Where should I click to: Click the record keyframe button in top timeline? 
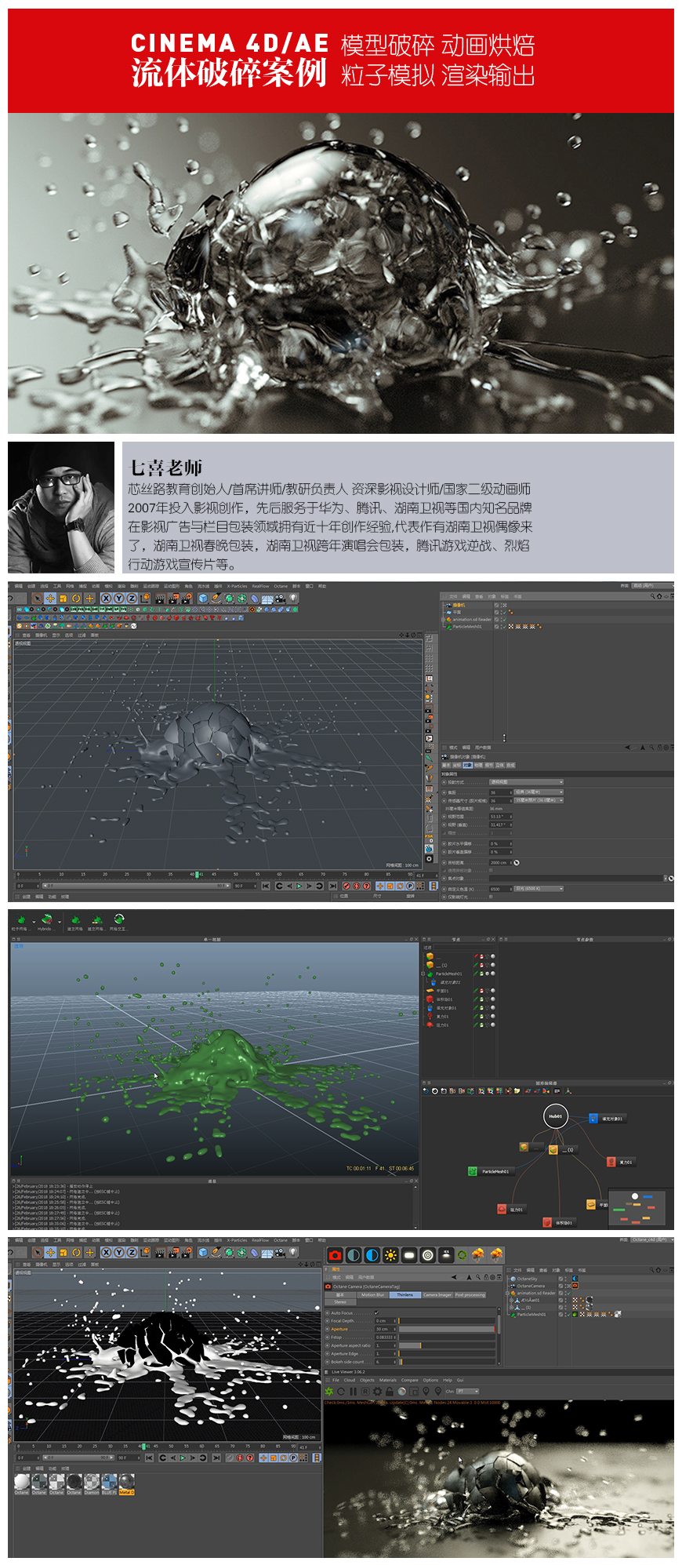pyautogui.click(x=346, y=886)
